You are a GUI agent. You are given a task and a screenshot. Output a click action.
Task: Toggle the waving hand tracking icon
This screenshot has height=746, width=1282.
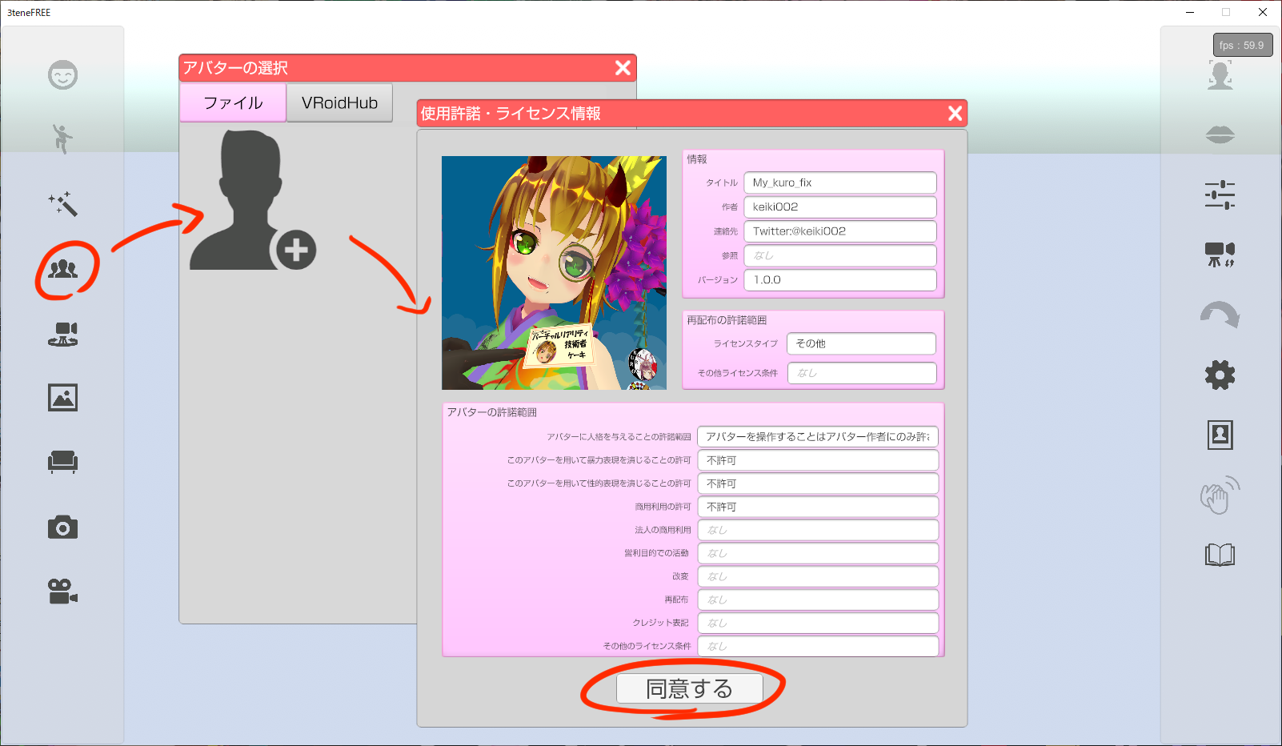point(1220,495)
